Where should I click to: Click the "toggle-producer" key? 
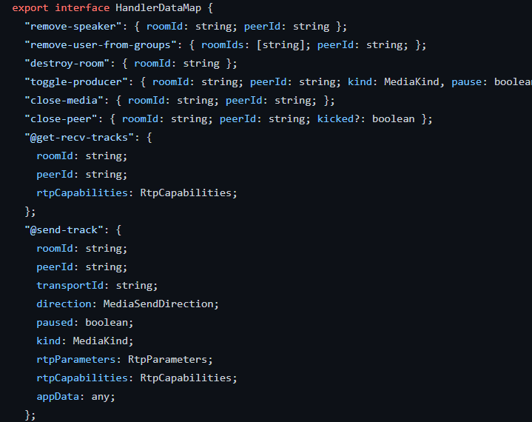pyautogui.click(x=76, y=82)
